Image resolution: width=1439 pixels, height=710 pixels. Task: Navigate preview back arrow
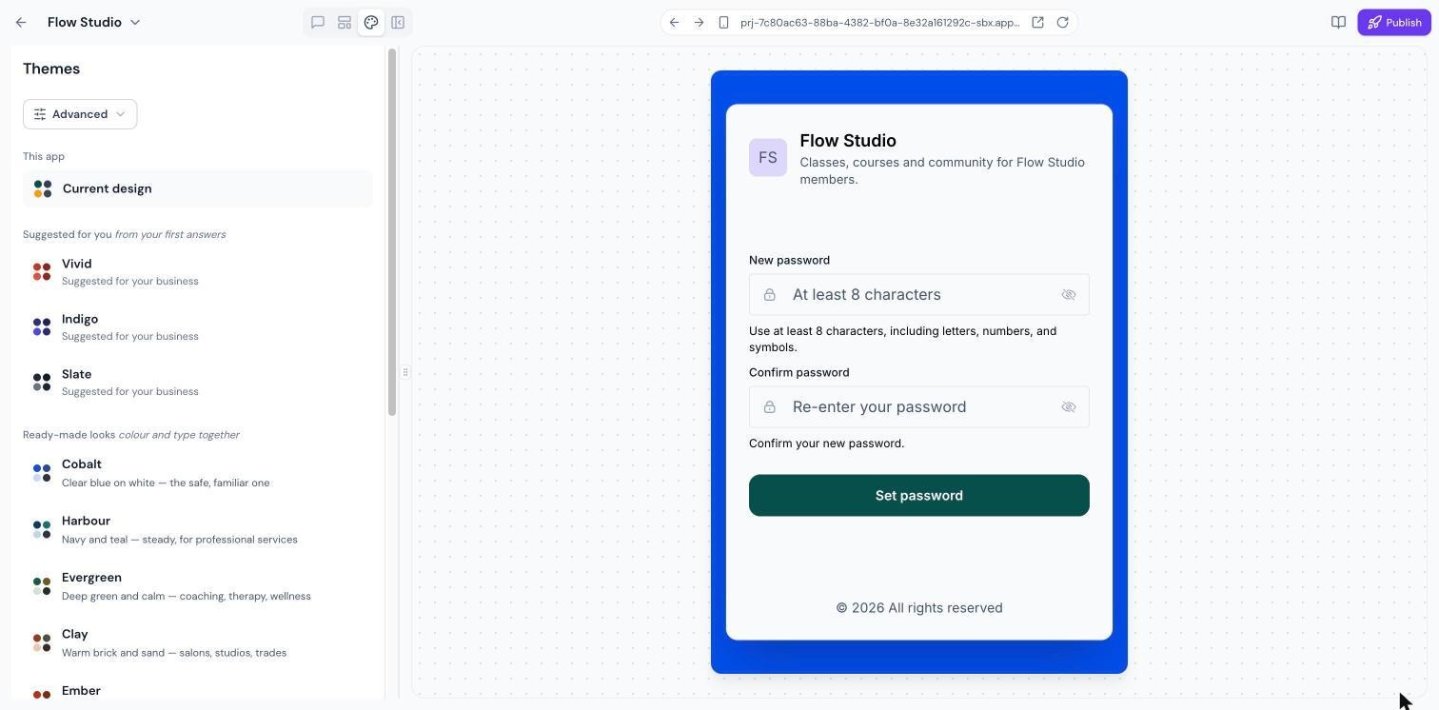(x=674, y=22)
